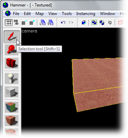This screenshot has height=138, width=128.
Task: Select the Apply current texture brick cube
Action: point(12,121)
